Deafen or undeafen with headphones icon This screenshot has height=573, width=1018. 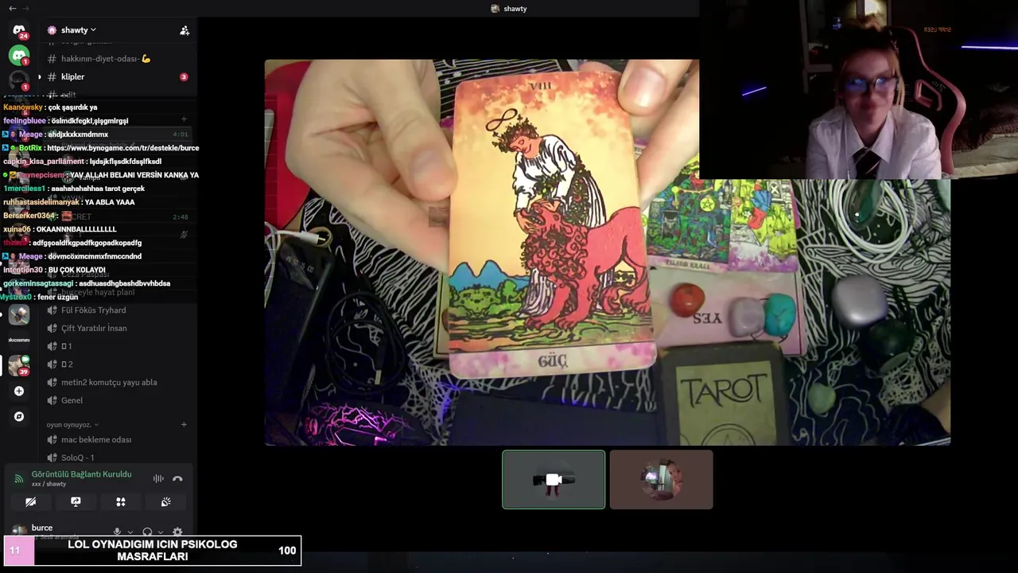(147, 532)
